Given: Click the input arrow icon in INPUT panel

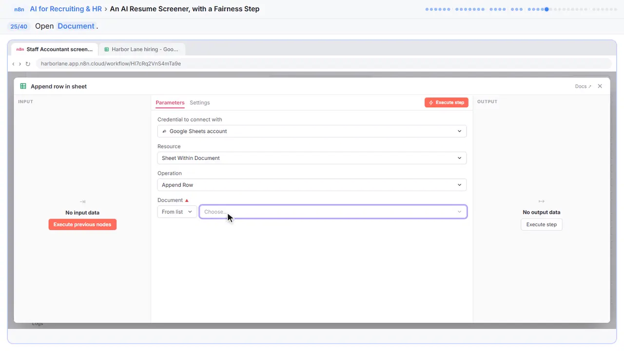Looking at the screenshot, I should tap(82, 201).
